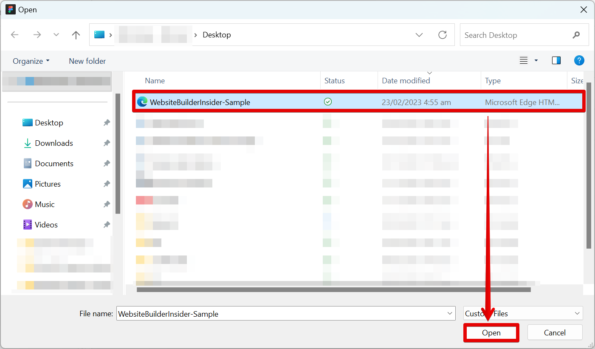The width and height of the screenshot is (595, 349).
Task: Unpin Documents using its pin icon
Action: pyautogui.click(x=107, y=164)
